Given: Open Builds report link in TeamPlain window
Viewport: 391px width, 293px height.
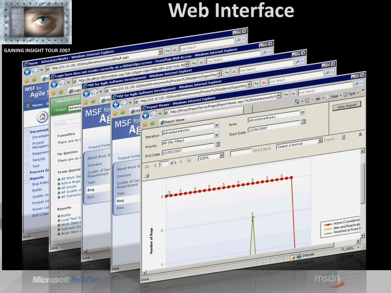Looking at the screenshot, I should 66,215.
